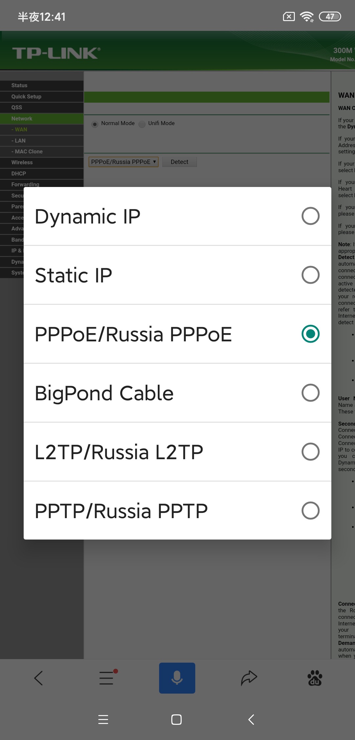Open the Status menu in sidebar
The image size is (355, 740).
pos(42,85)
